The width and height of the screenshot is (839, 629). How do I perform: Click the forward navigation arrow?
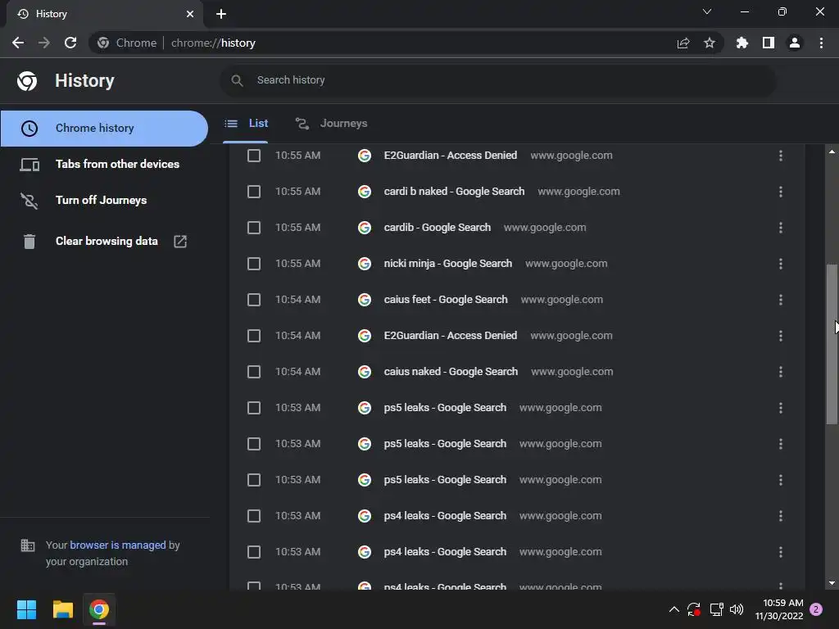coord(44,43)
